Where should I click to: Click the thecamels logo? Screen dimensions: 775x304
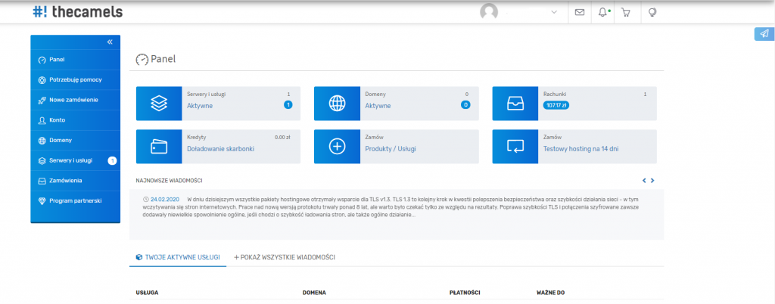(78, 12)
